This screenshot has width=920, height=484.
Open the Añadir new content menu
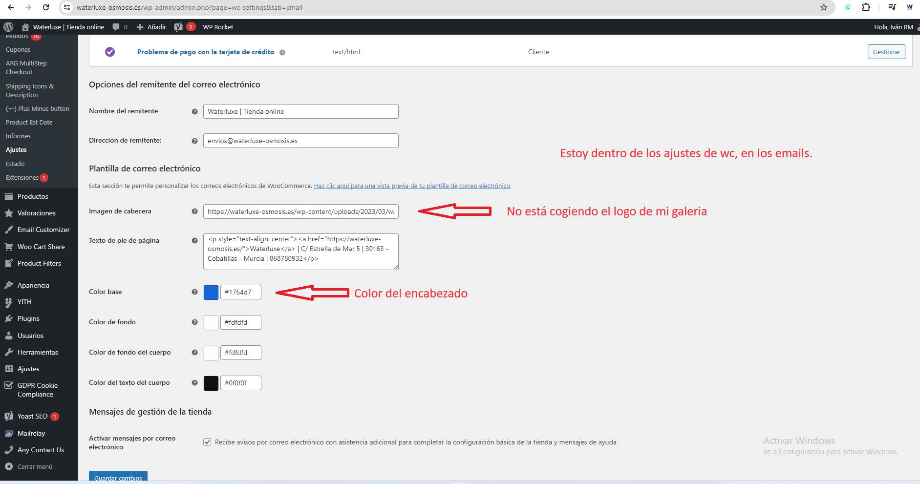151,27
